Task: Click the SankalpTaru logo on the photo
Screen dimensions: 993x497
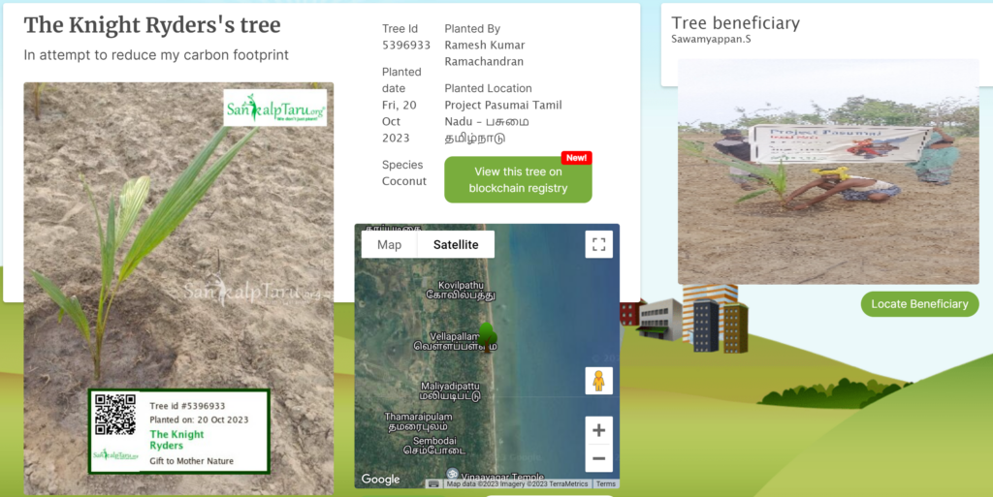Action: (x=274, y=108)
